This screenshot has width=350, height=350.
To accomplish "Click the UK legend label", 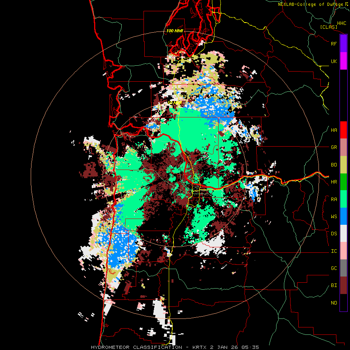I will coord(334,61).
